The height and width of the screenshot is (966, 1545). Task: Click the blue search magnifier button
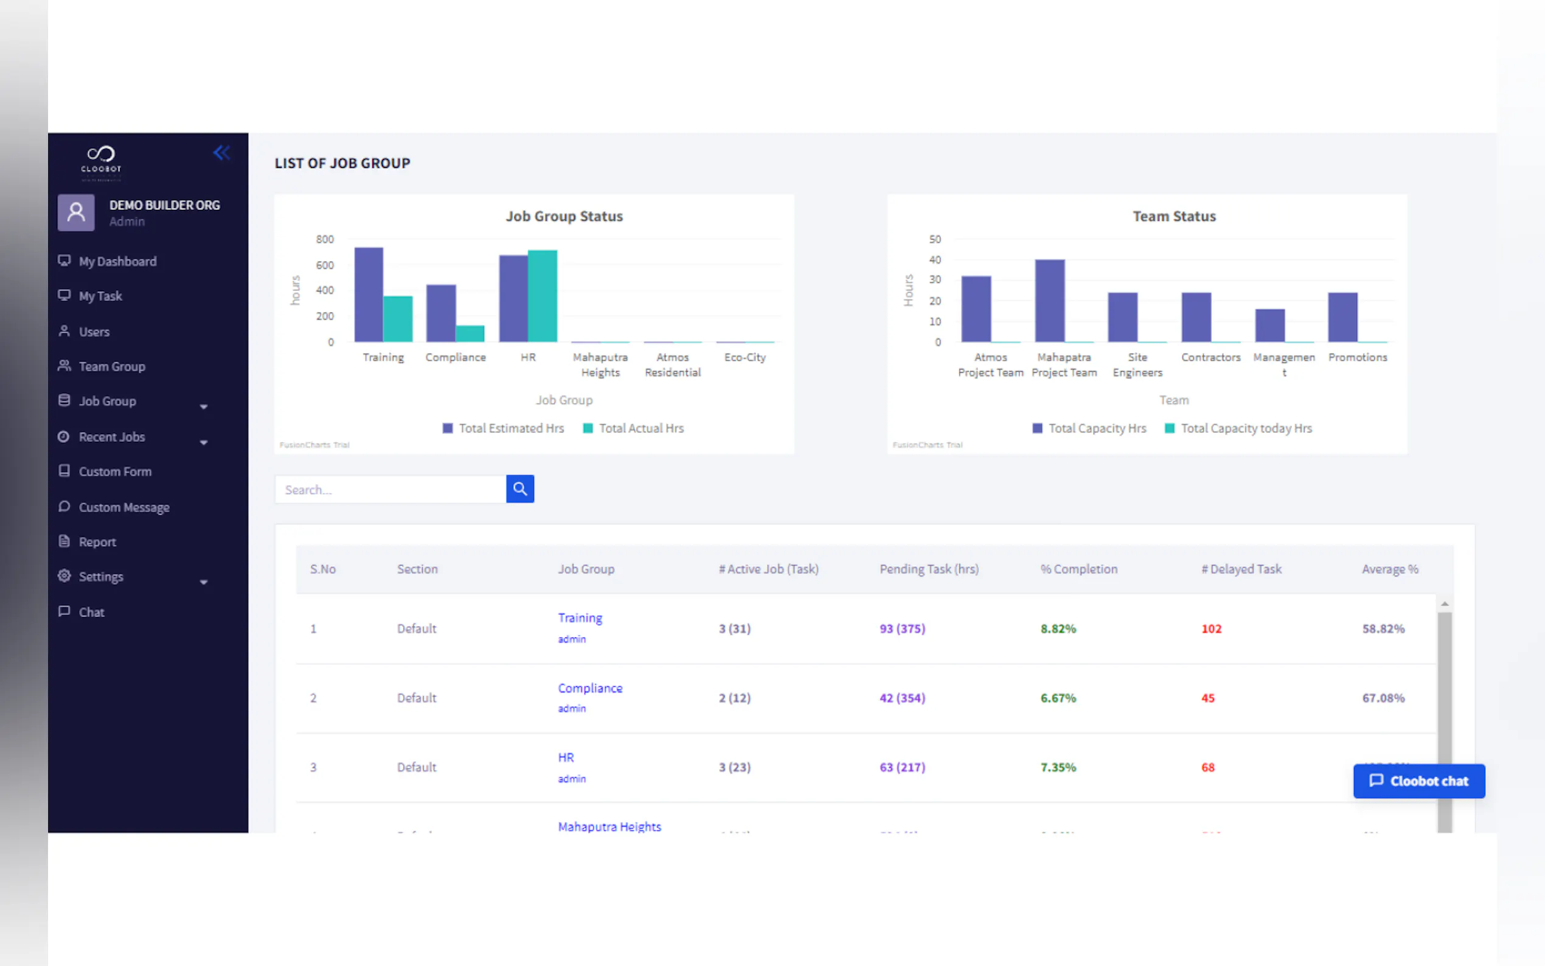[520, 488]
